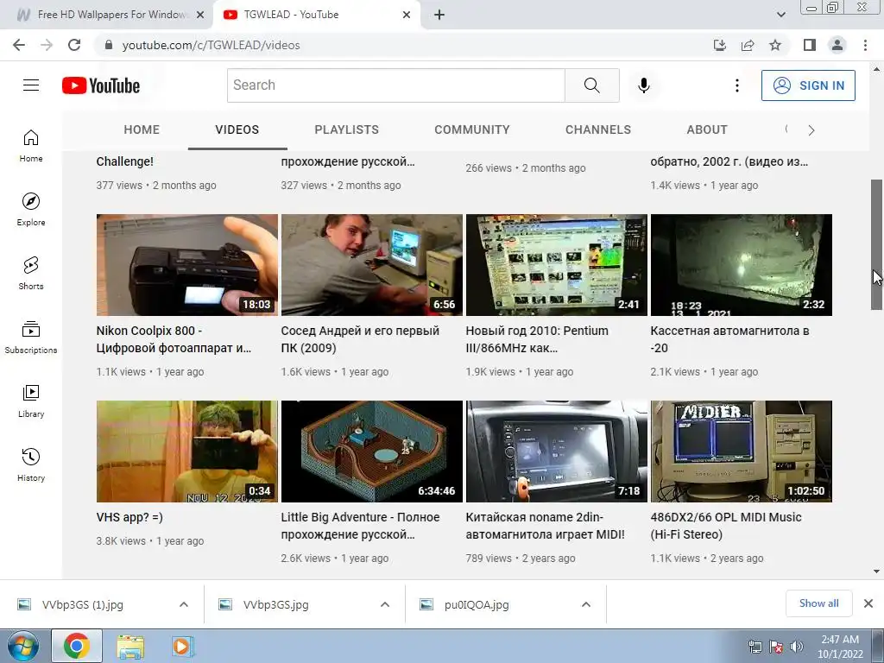
Task: Click title 'VHS app? =)'
Action: tap(129, 517)
